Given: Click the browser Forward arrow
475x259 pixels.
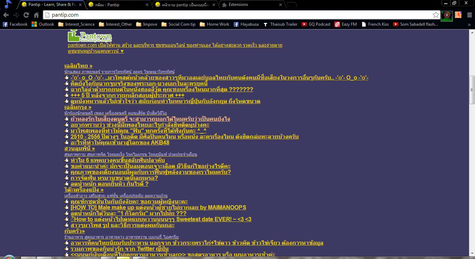Looking at the screenshot, I should pyautogui.click(x=16, y=15).
